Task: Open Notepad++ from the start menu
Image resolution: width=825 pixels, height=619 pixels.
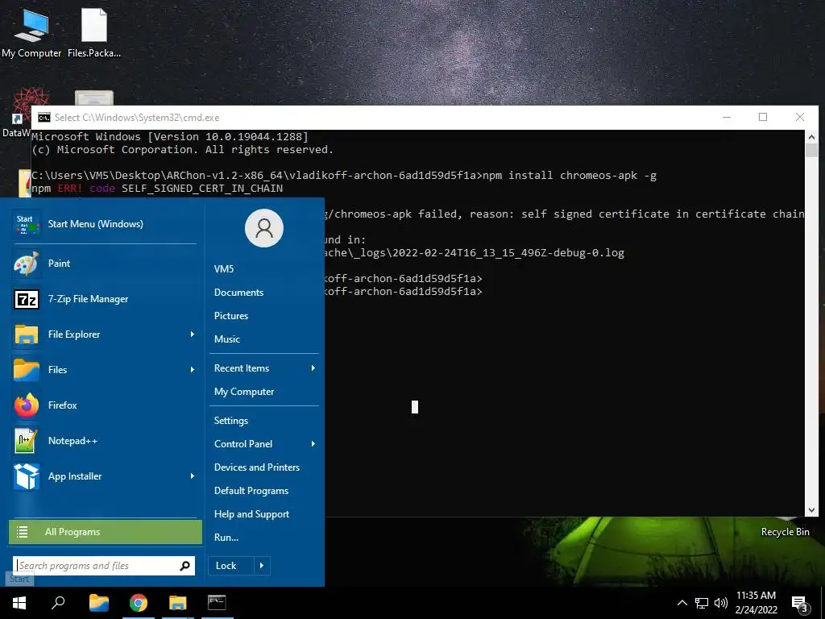Action: tap(104, 441)
